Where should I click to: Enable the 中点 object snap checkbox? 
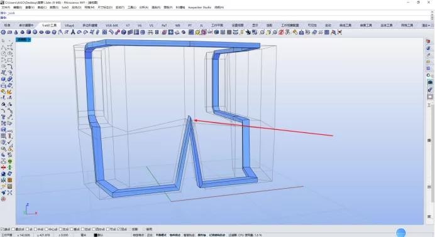point(35,229)
